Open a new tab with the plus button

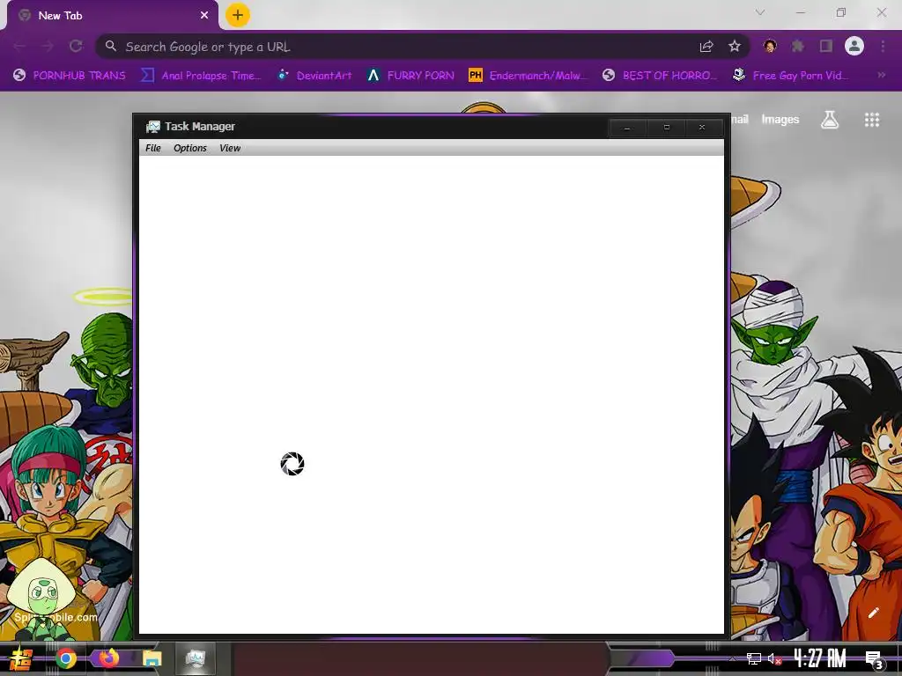point(238,15)
